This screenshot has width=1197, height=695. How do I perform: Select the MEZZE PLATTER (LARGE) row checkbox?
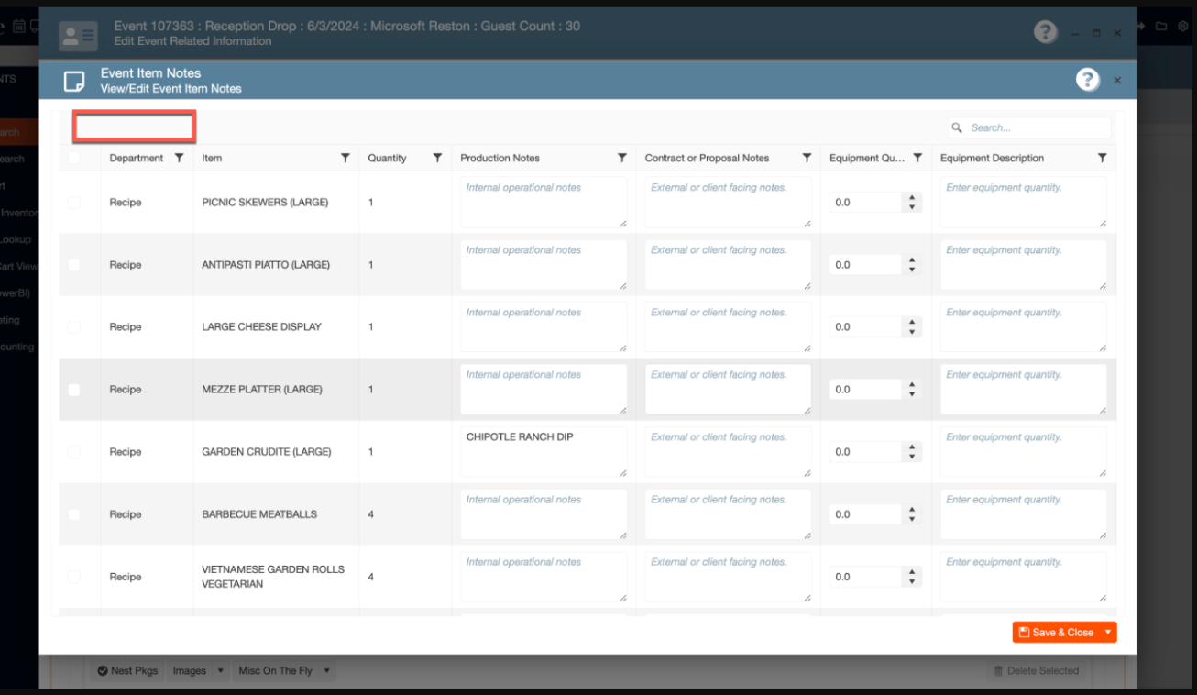74,390
